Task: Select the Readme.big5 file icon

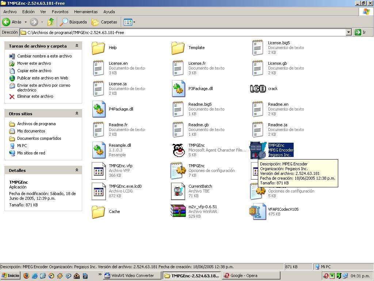Action: (x=178, y=109)
